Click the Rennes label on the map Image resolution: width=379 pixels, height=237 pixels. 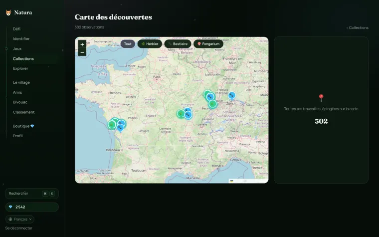click(115, 93)
